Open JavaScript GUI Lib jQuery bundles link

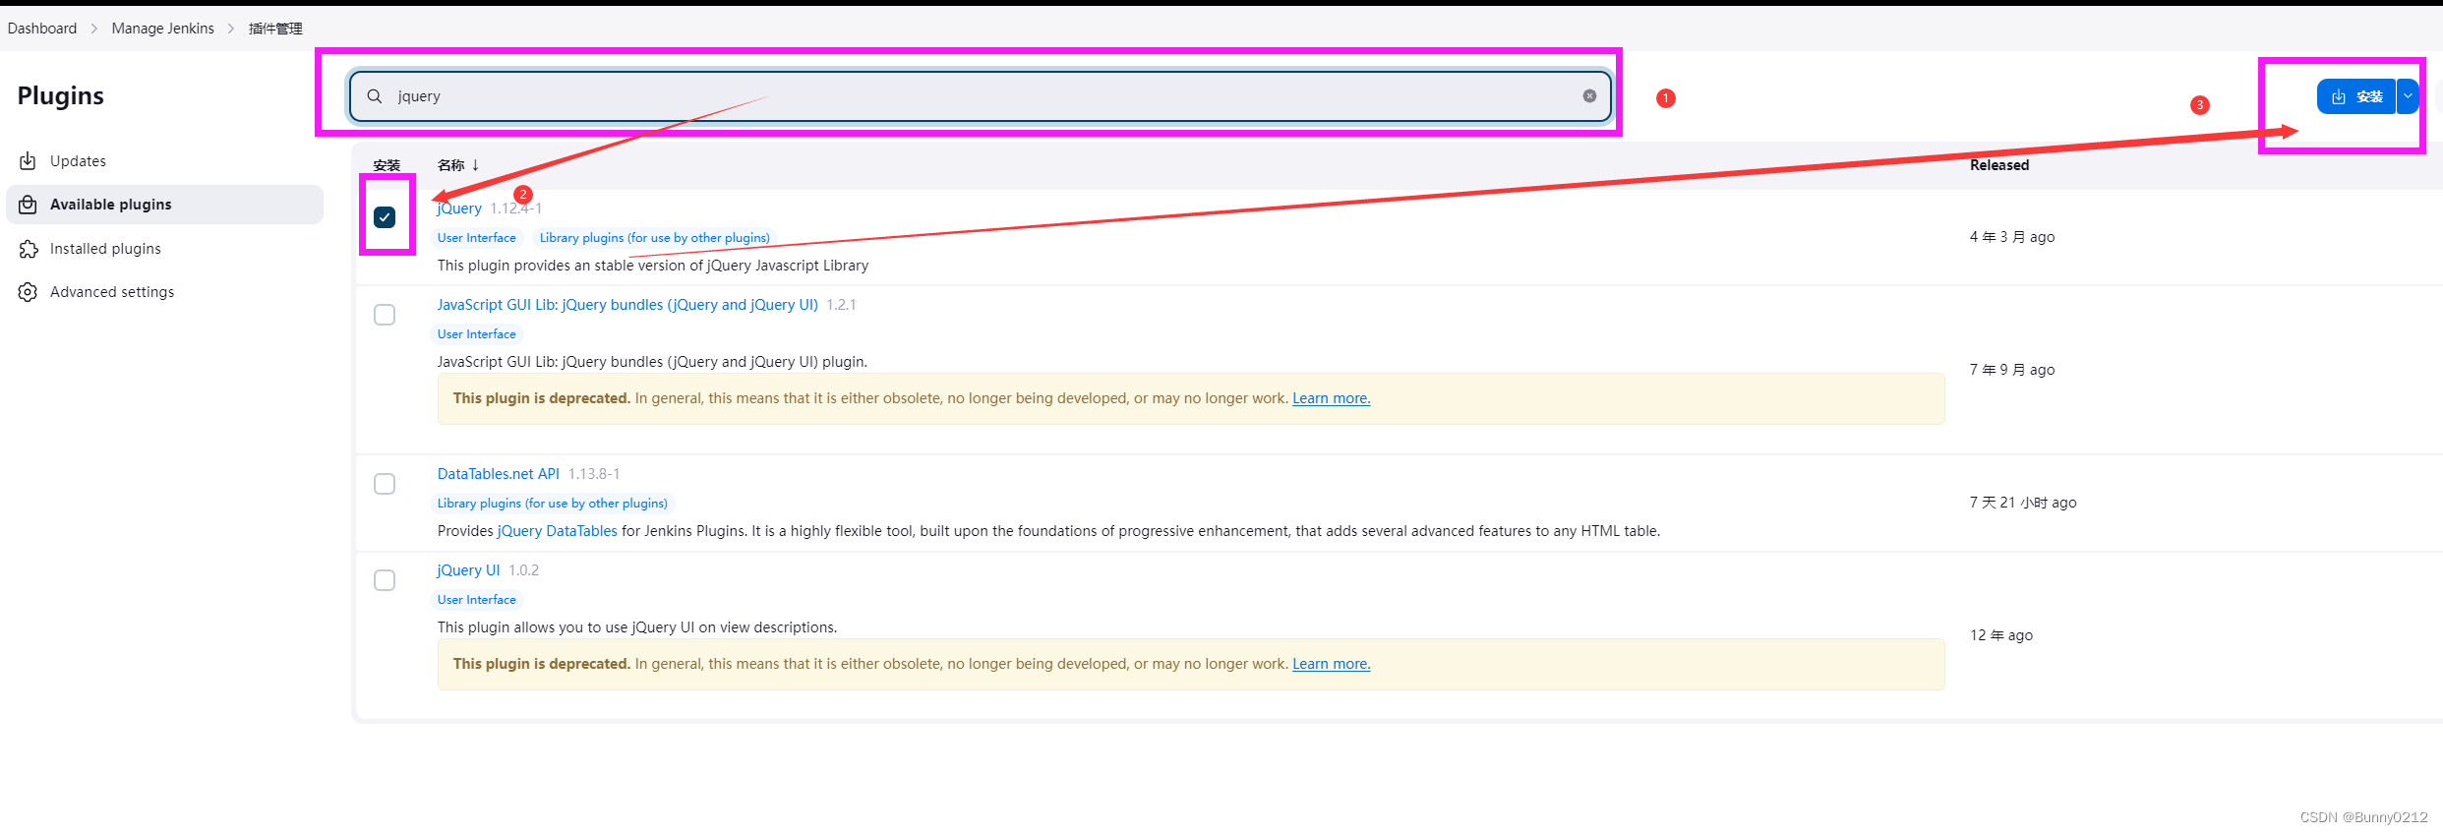click(627, 305)
